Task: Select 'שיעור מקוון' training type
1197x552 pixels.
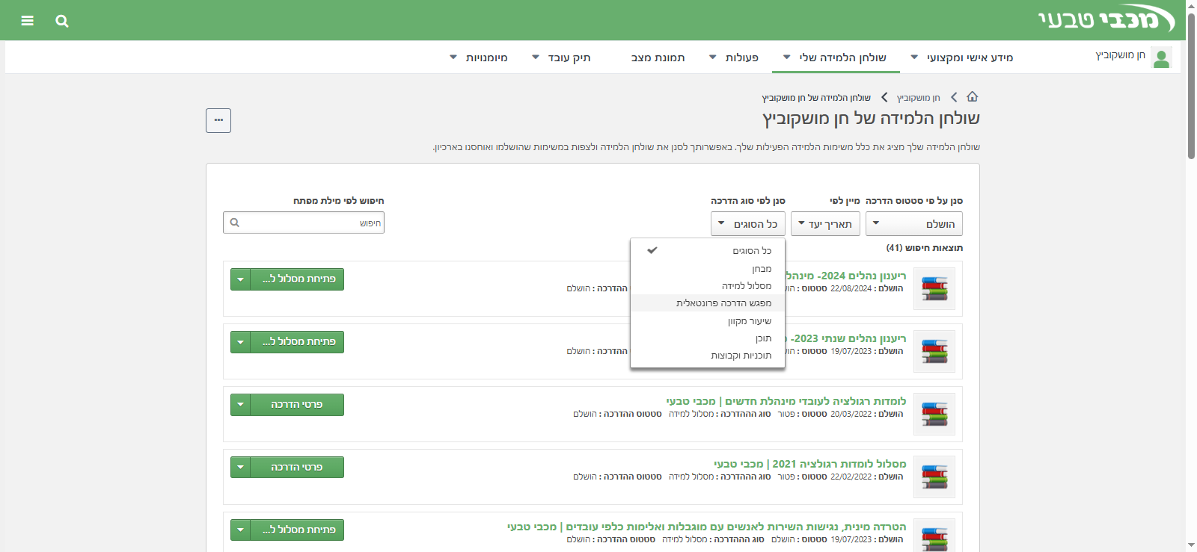Action: pyautogui.click(x=749, y=321)
